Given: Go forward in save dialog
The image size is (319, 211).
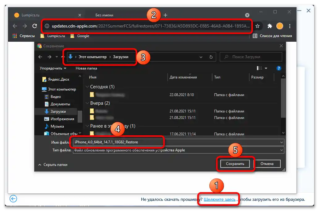Looking at the screenshot, I should tap(49, 57).
